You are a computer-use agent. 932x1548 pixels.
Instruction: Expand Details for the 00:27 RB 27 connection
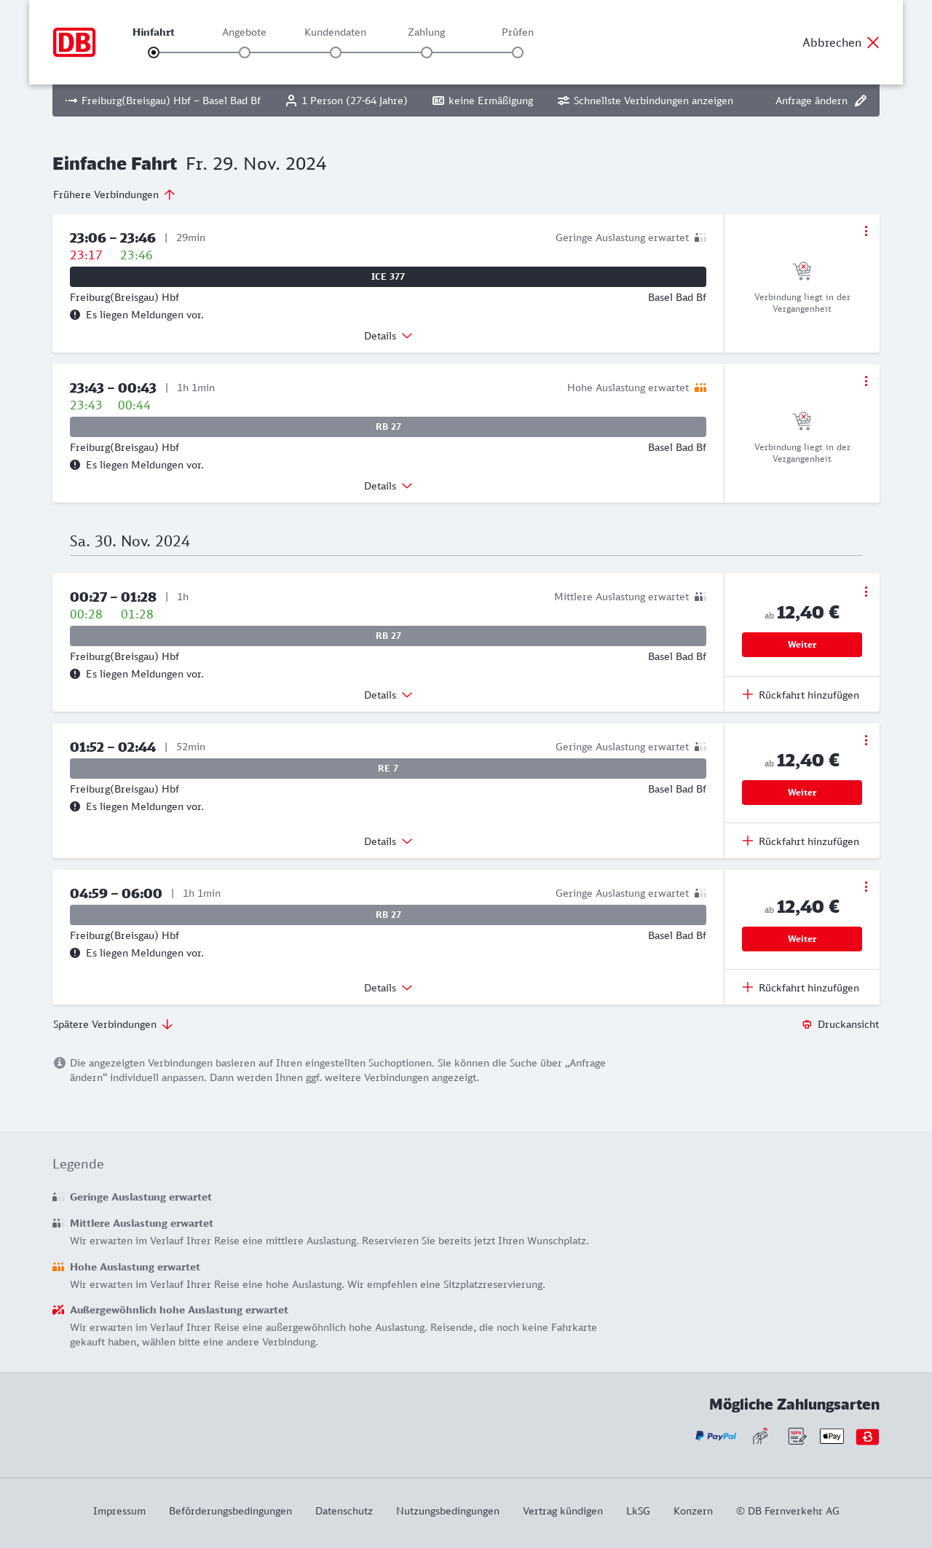coord(388,695)
